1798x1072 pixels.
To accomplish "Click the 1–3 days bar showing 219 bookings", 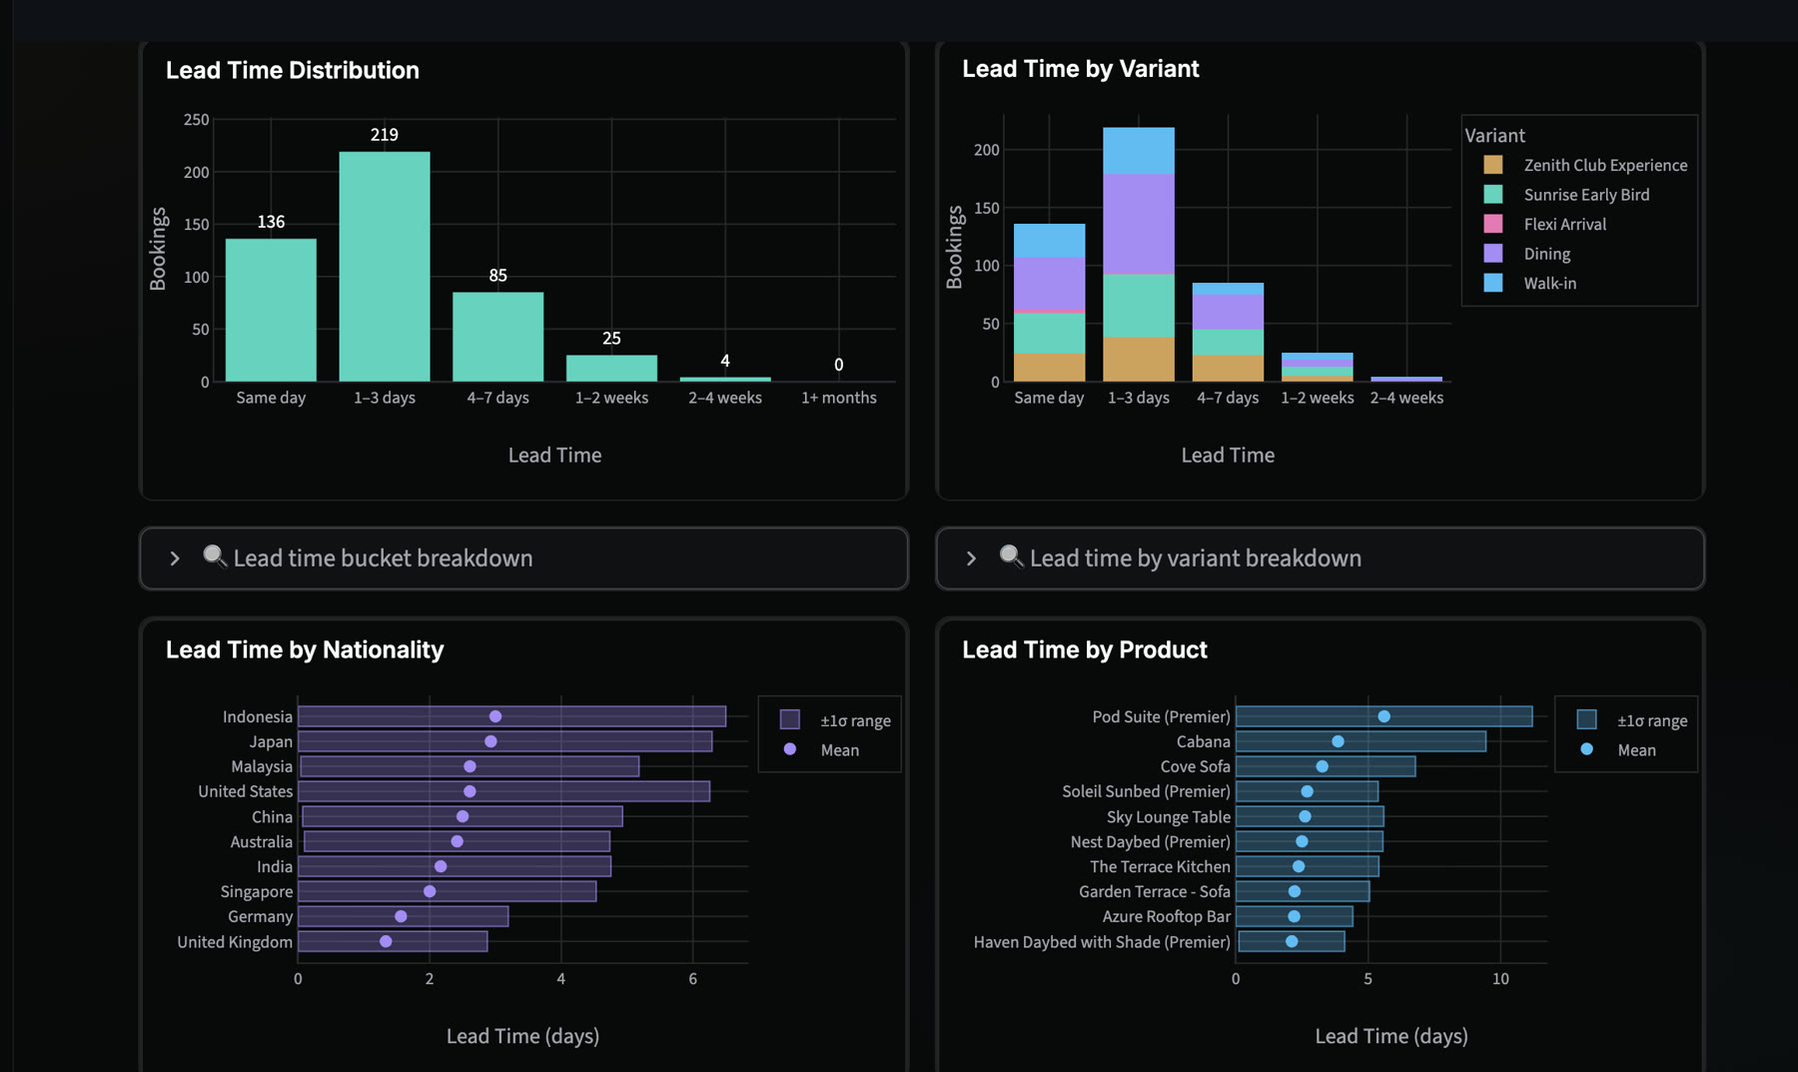I will tap(385, 267).
